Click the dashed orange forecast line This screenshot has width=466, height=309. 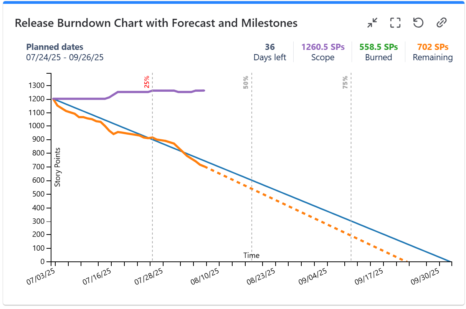click(x=307, y=214)
